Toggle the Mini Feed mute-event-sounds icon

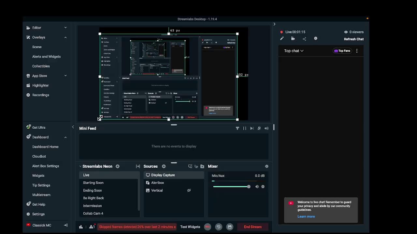[259, 128]
